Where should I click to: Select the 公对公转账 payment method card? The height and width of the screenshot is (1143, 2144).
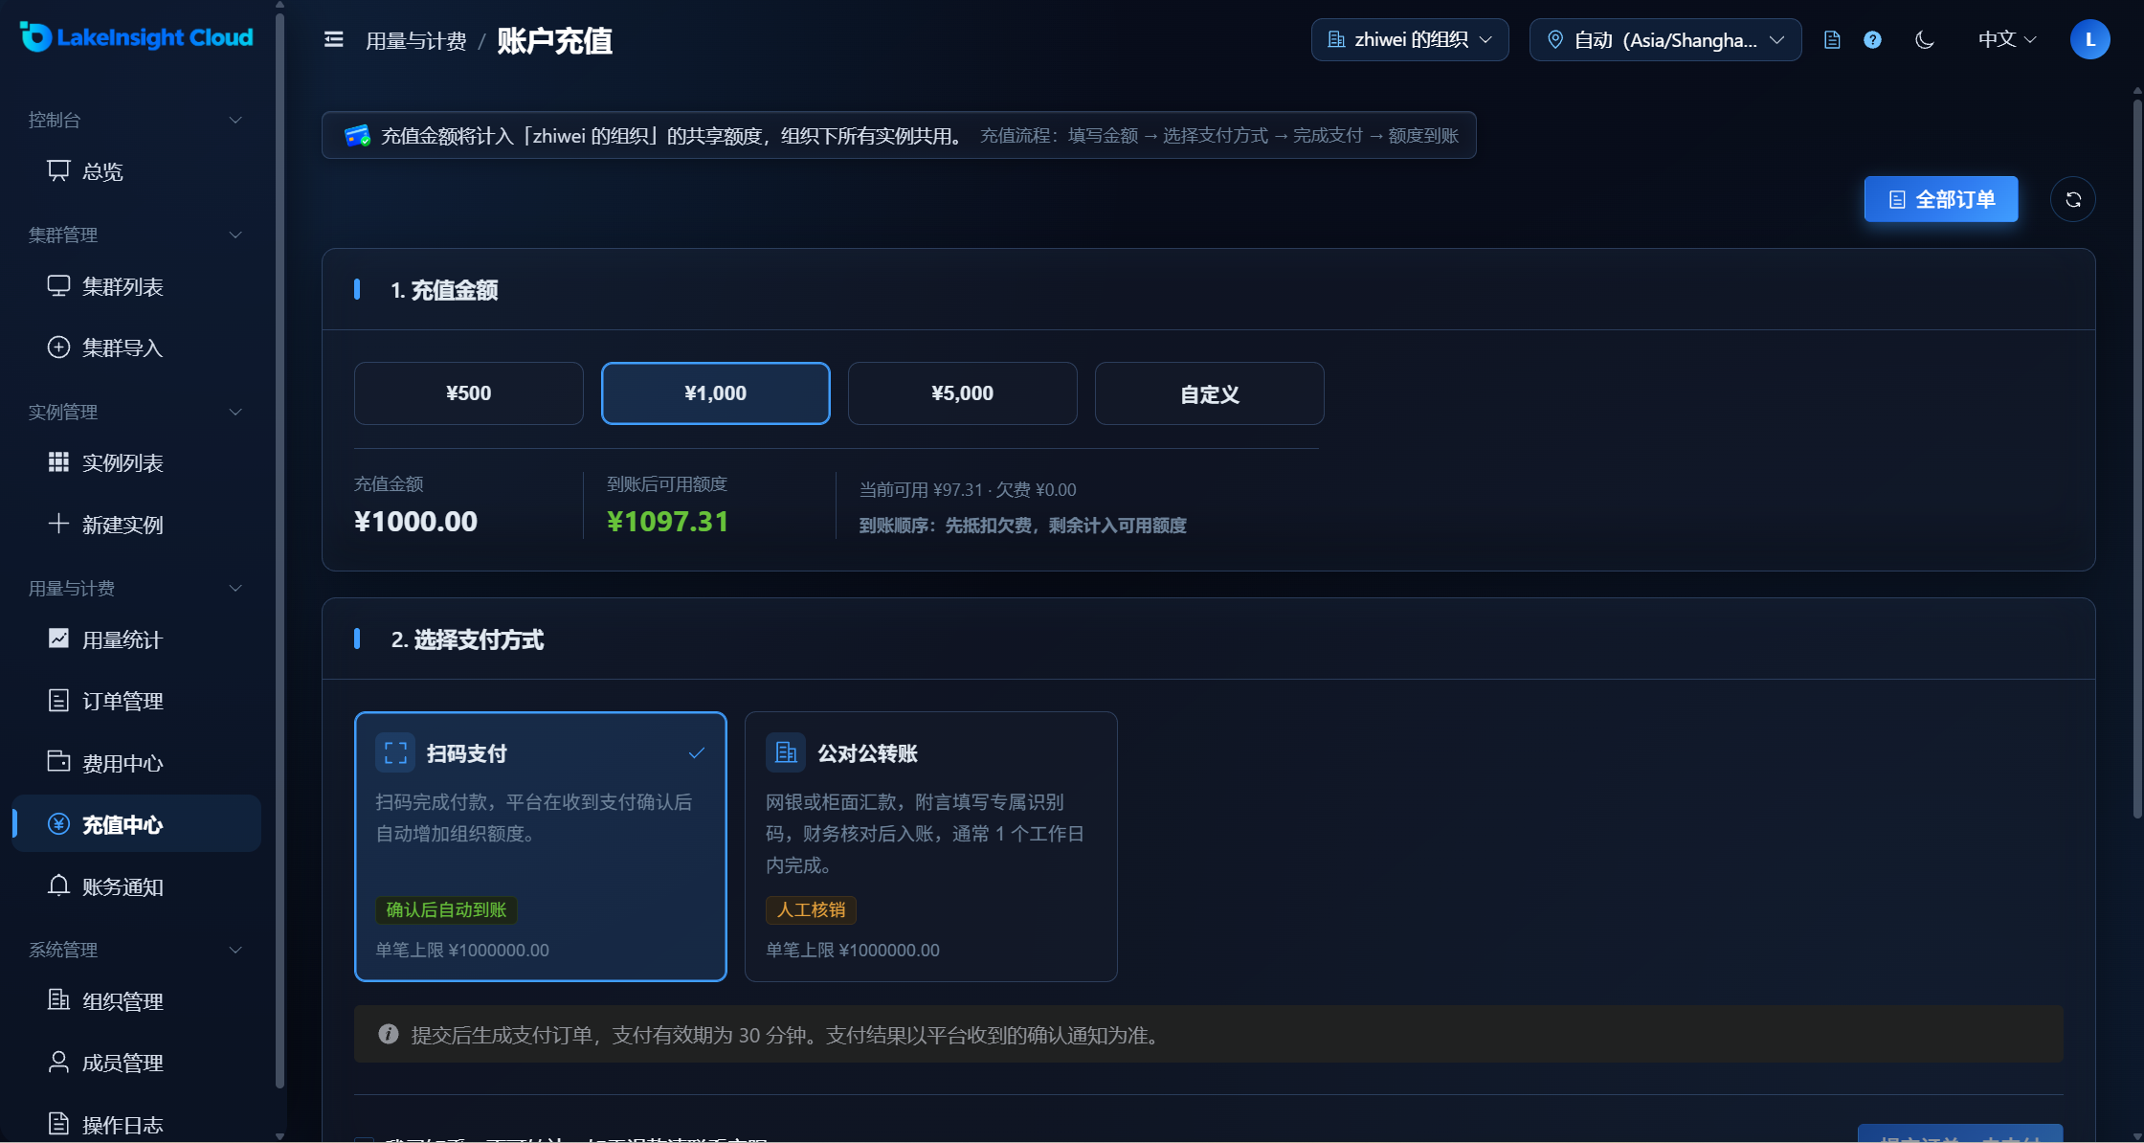click(931, 846)
